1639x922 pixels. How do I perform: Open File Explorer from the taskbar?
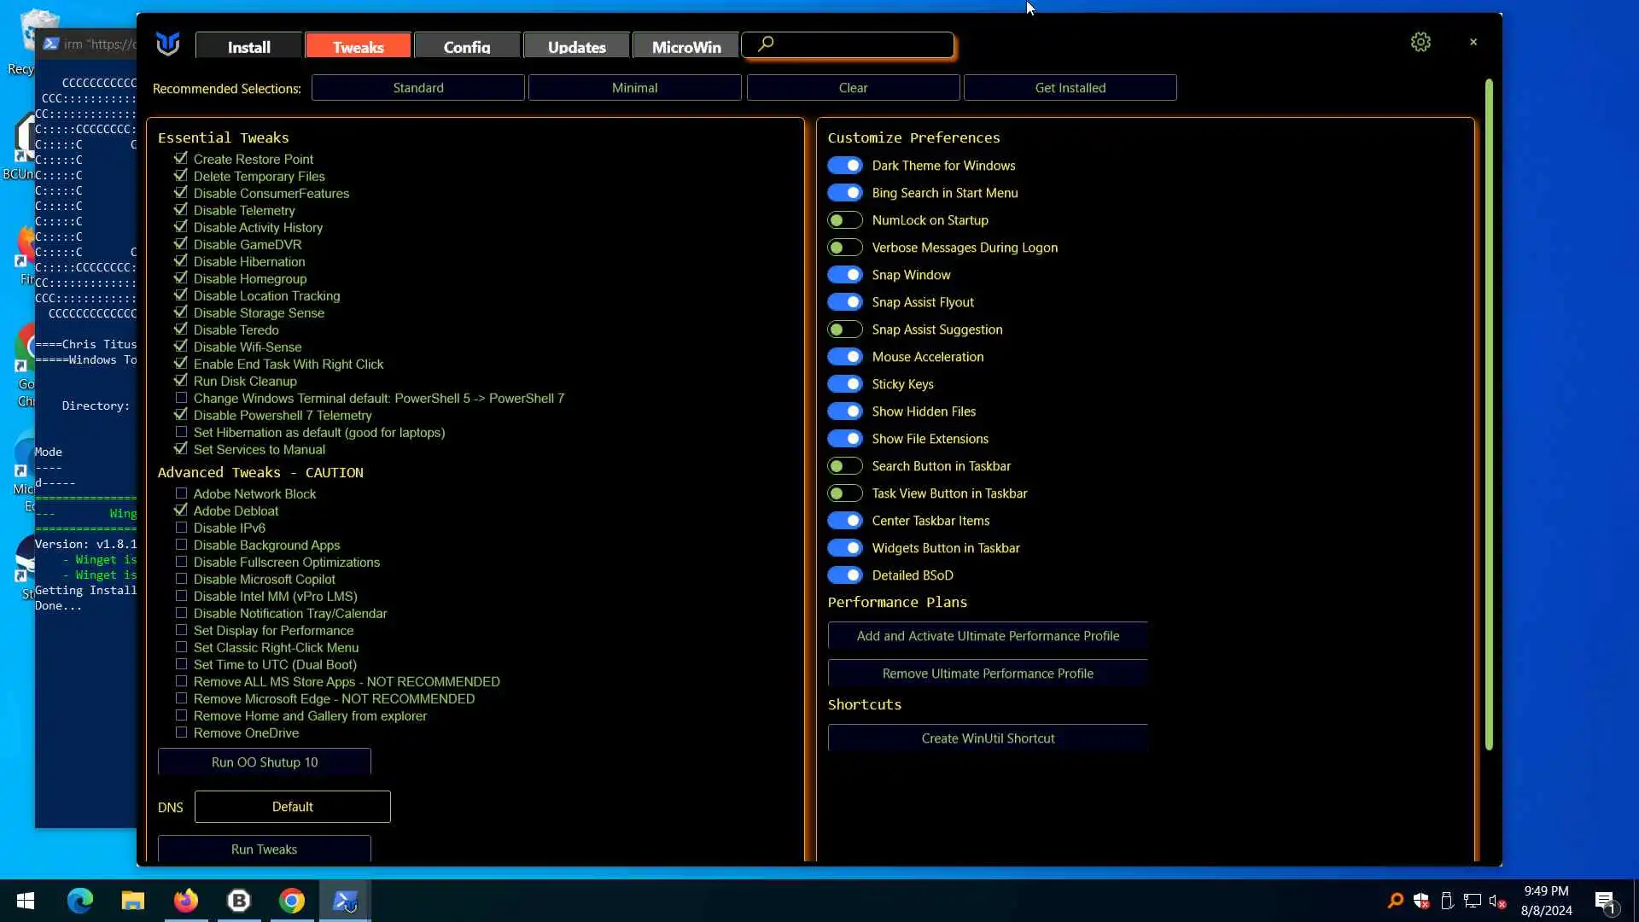point(132,901)
